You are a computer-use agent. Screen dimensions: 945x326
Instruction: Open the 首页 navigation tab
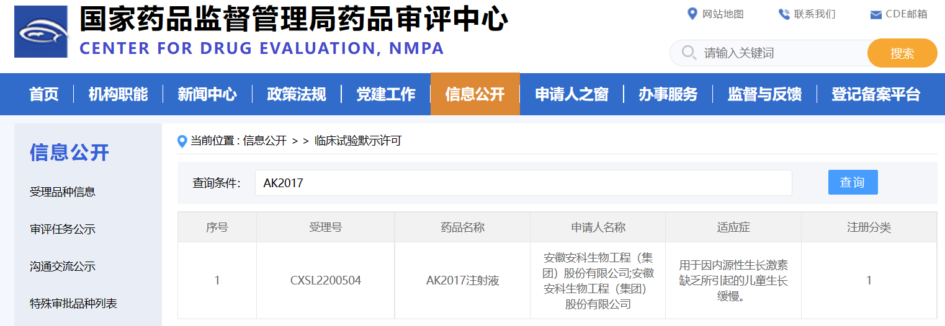(44, 94)
